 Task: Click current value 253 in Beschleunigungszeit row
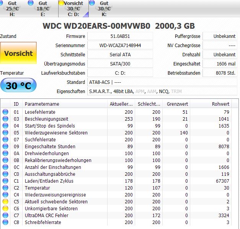[129, 119]
